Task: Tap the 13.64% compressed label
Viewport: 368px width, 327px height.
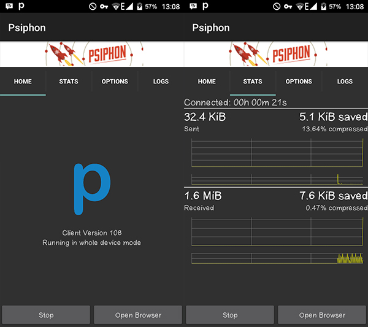Action: (x=335, y=129)
